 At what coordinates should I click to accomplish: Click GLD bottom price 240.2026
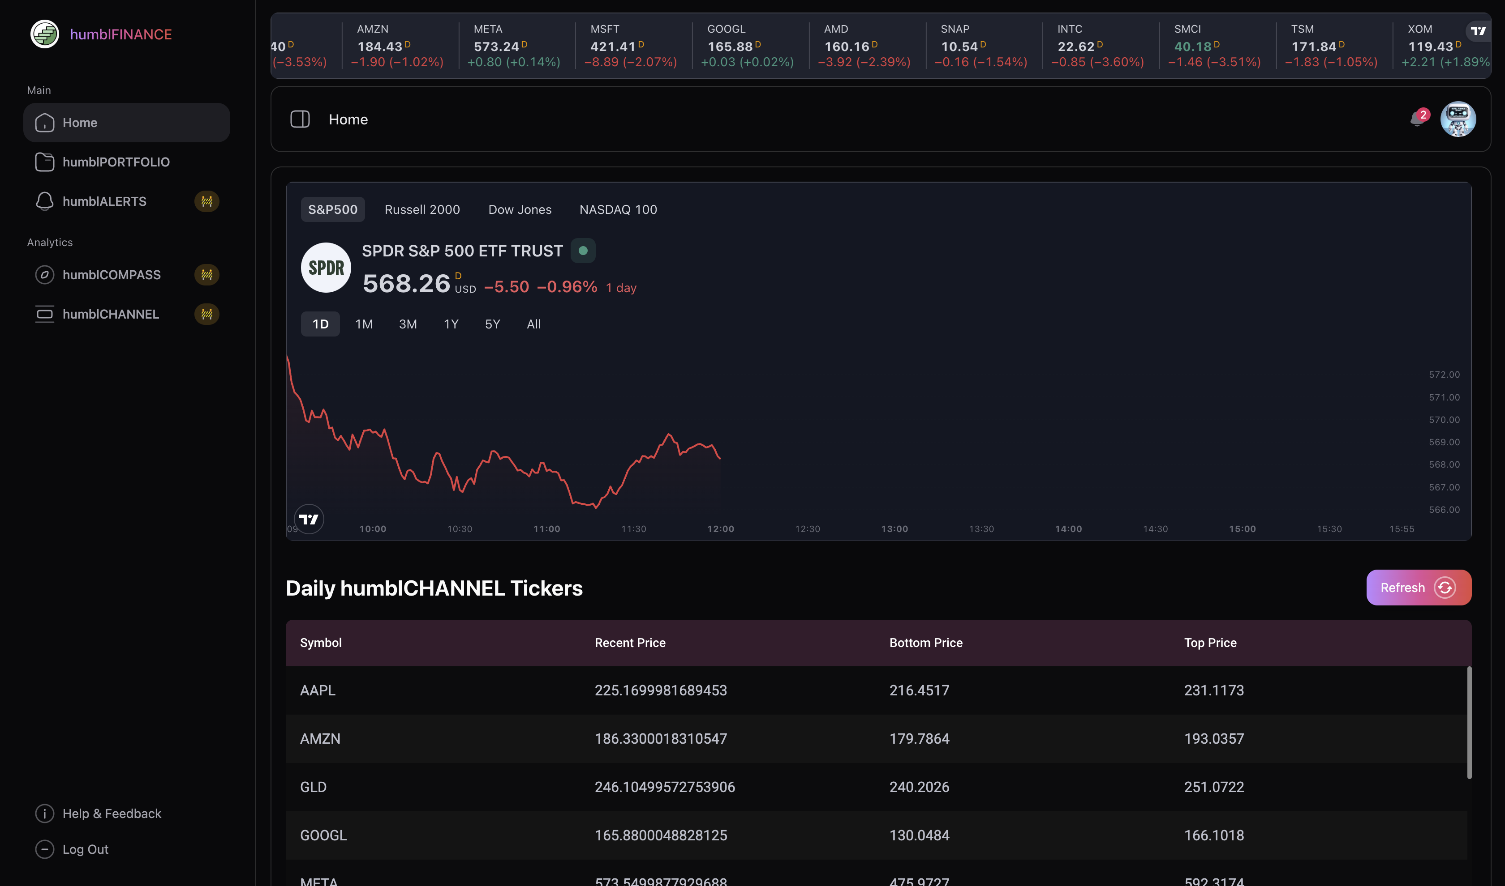919,788
